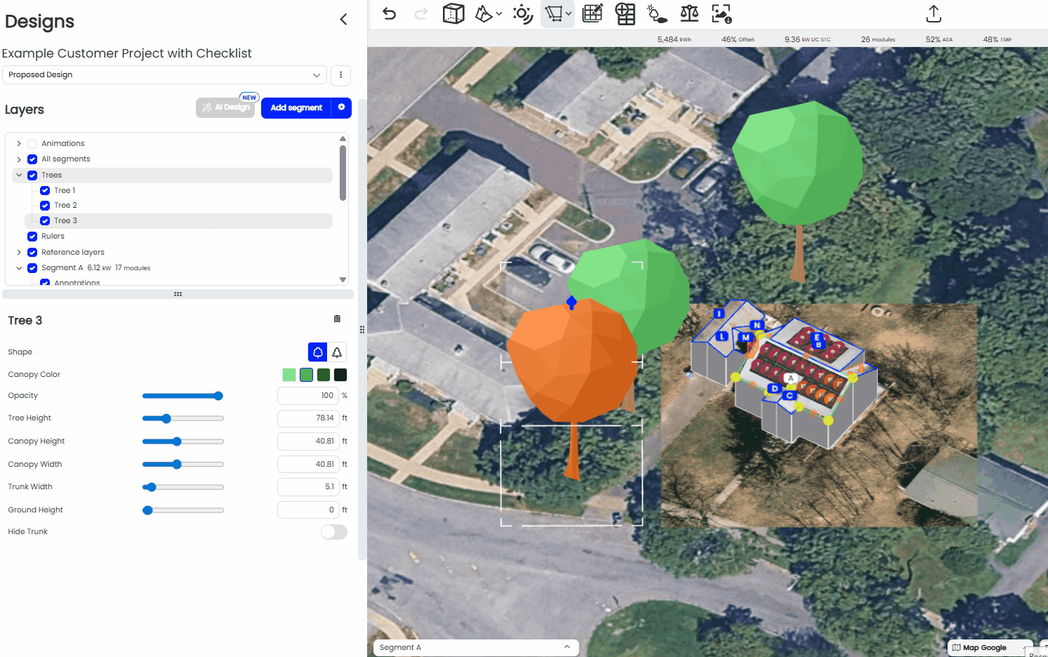Delete Tree 3 with trash icon
The height and width of the screenshot is (657, 1048).
(x=337, y=319)
